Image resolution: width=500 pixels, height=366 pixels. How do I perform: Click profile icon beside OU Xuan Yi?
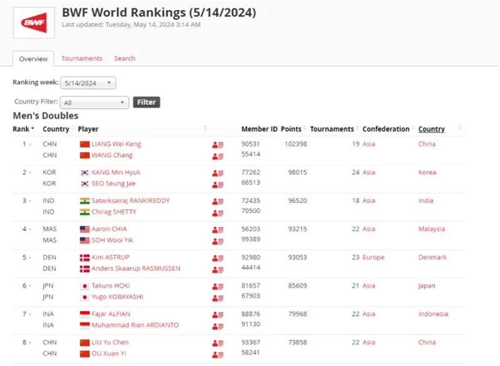click(217, 354)
